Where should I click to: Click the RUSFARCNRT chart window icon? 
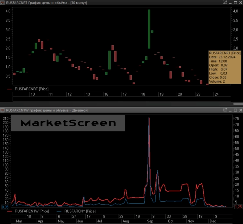(x=3, y=3)
